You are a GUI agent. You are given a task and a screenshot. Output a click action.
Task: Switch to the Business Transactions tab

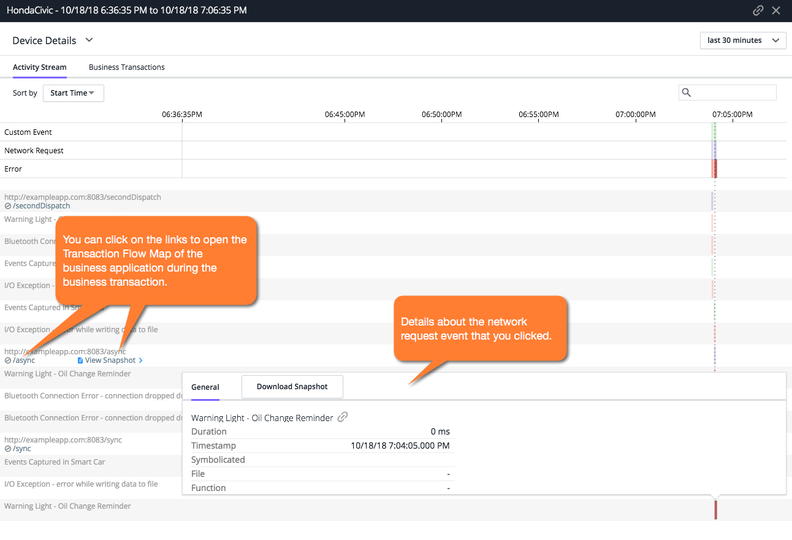point(127,67)
